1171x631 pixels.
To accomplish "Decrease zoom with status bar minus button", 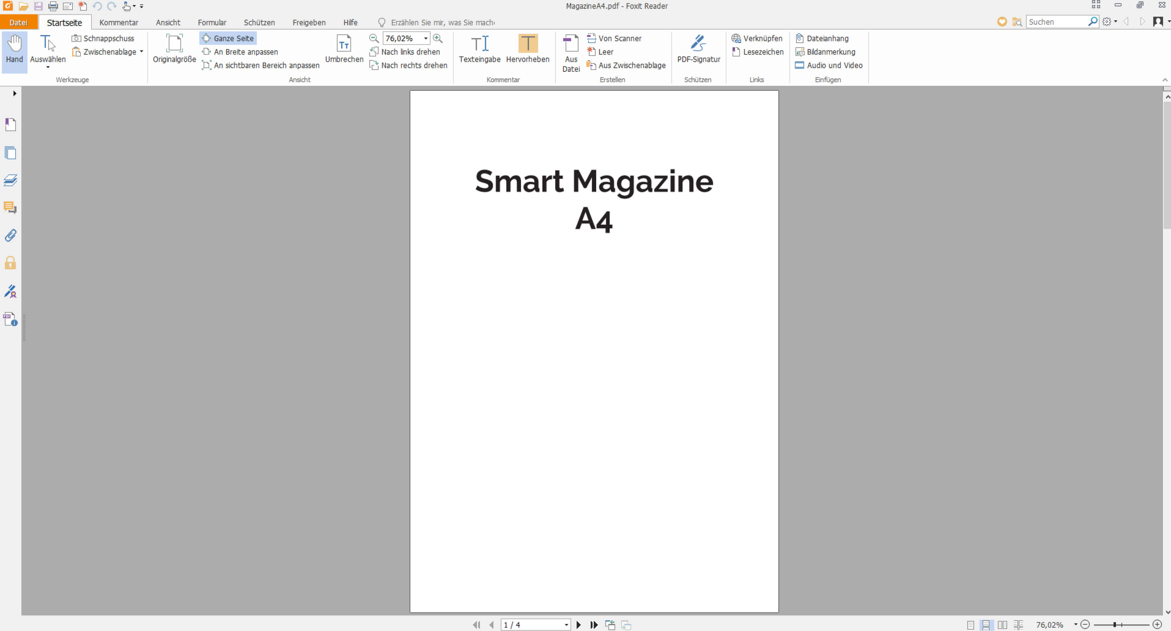I will (x=1085, y=625).
